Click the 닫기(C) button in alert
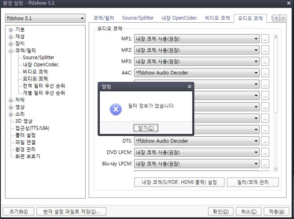Image resolution: width=294 pixels, height=219 pixels. (x=146, y=128)
